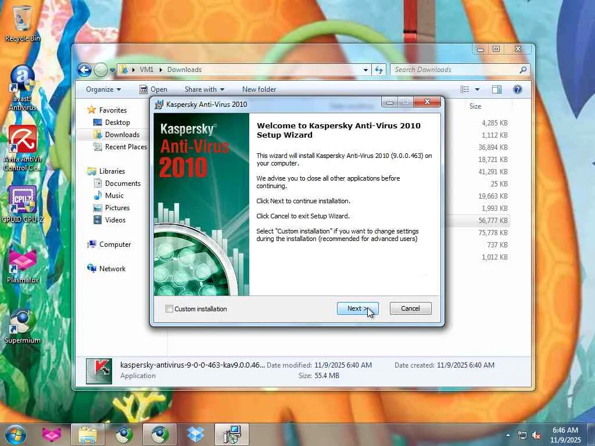Open the Organize menu in Explorer
Image resolution: width=595 pixels, height=446 pixels.
point(103,89)
